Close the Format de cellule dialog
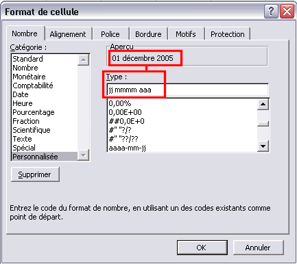Image resolution: width=297 pixels, height=264 pixels. (x=287, y=11)
